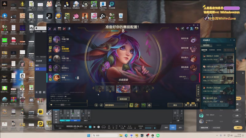Click the plus icon under OBS scenes list
The width and height of the screenshot is (246, 138).
pyautogui.click(x=37, y=92)
